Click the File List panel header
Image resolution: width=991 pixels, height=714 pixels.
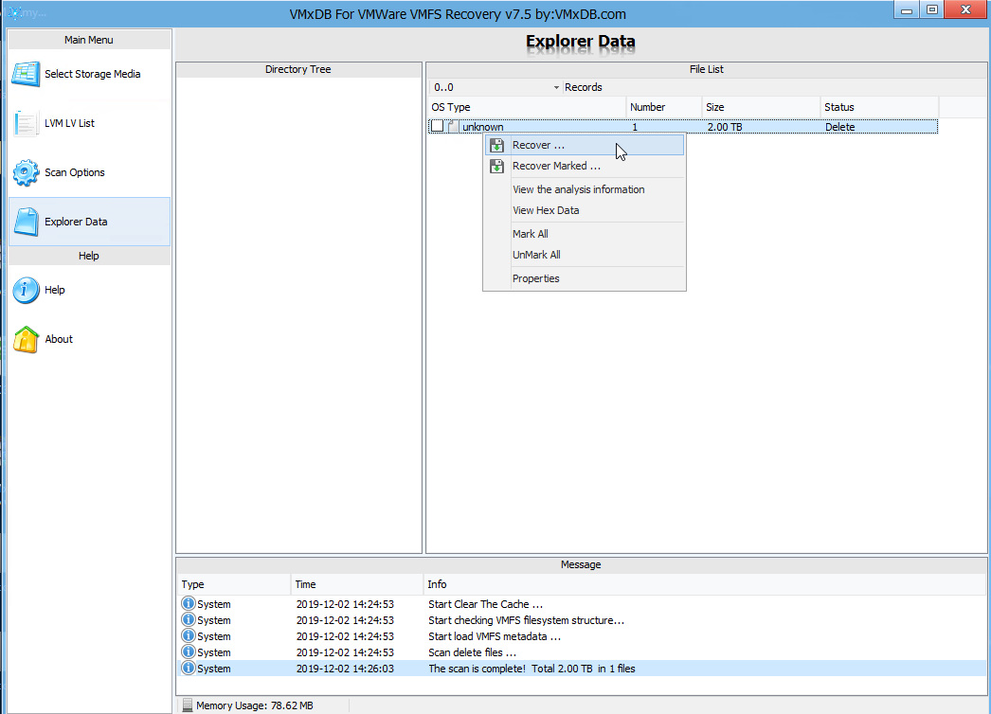click(707, 69)
